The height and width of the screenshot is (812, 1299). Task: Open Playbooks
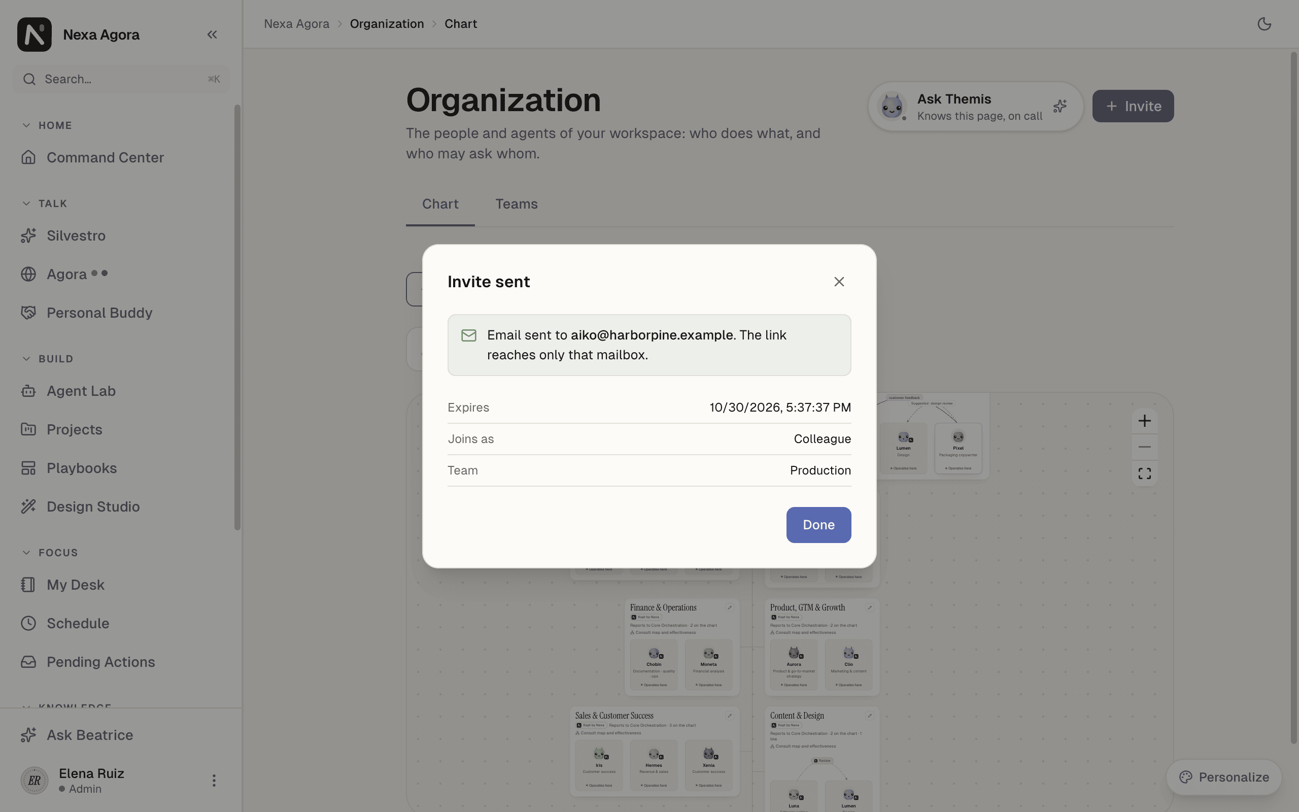(x=121, y=468)
